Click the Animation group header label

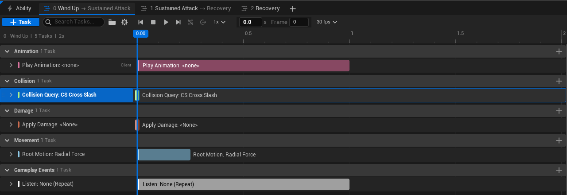26,51
